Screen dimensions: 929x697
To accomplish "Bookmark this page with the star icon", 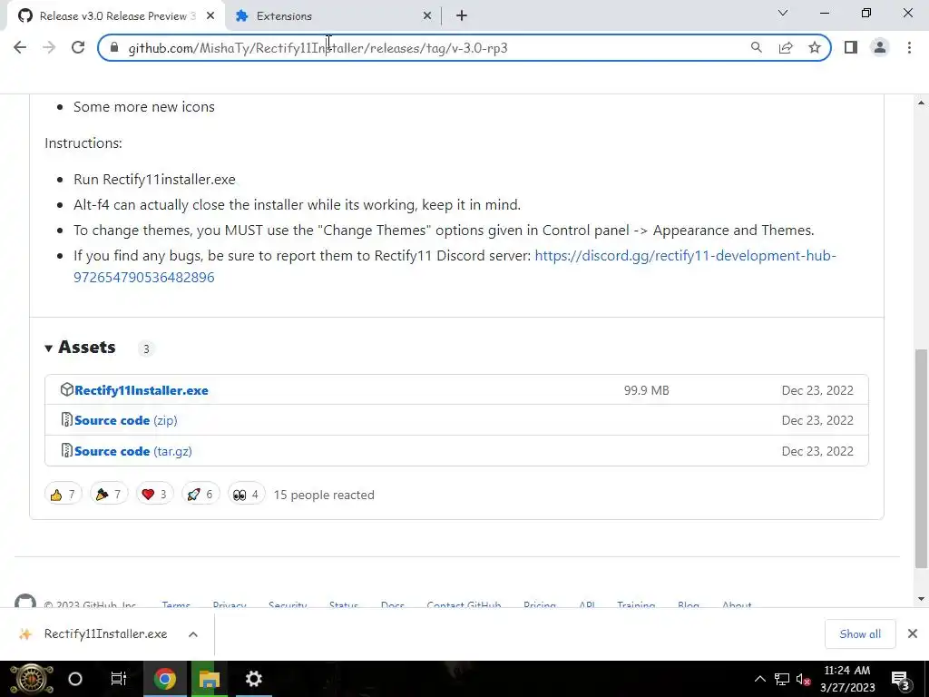I will tap(815, 47).
